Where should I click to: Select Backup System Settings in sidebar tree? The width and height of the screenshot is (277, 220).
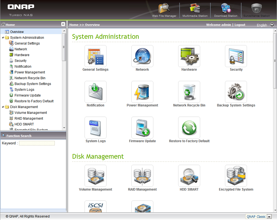(32, 84)
